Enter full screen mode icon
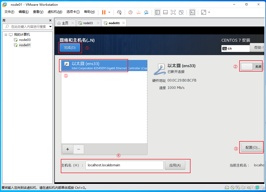Image resolution: width=266 pixels, height=192 pixels. [x=173, y=12]
